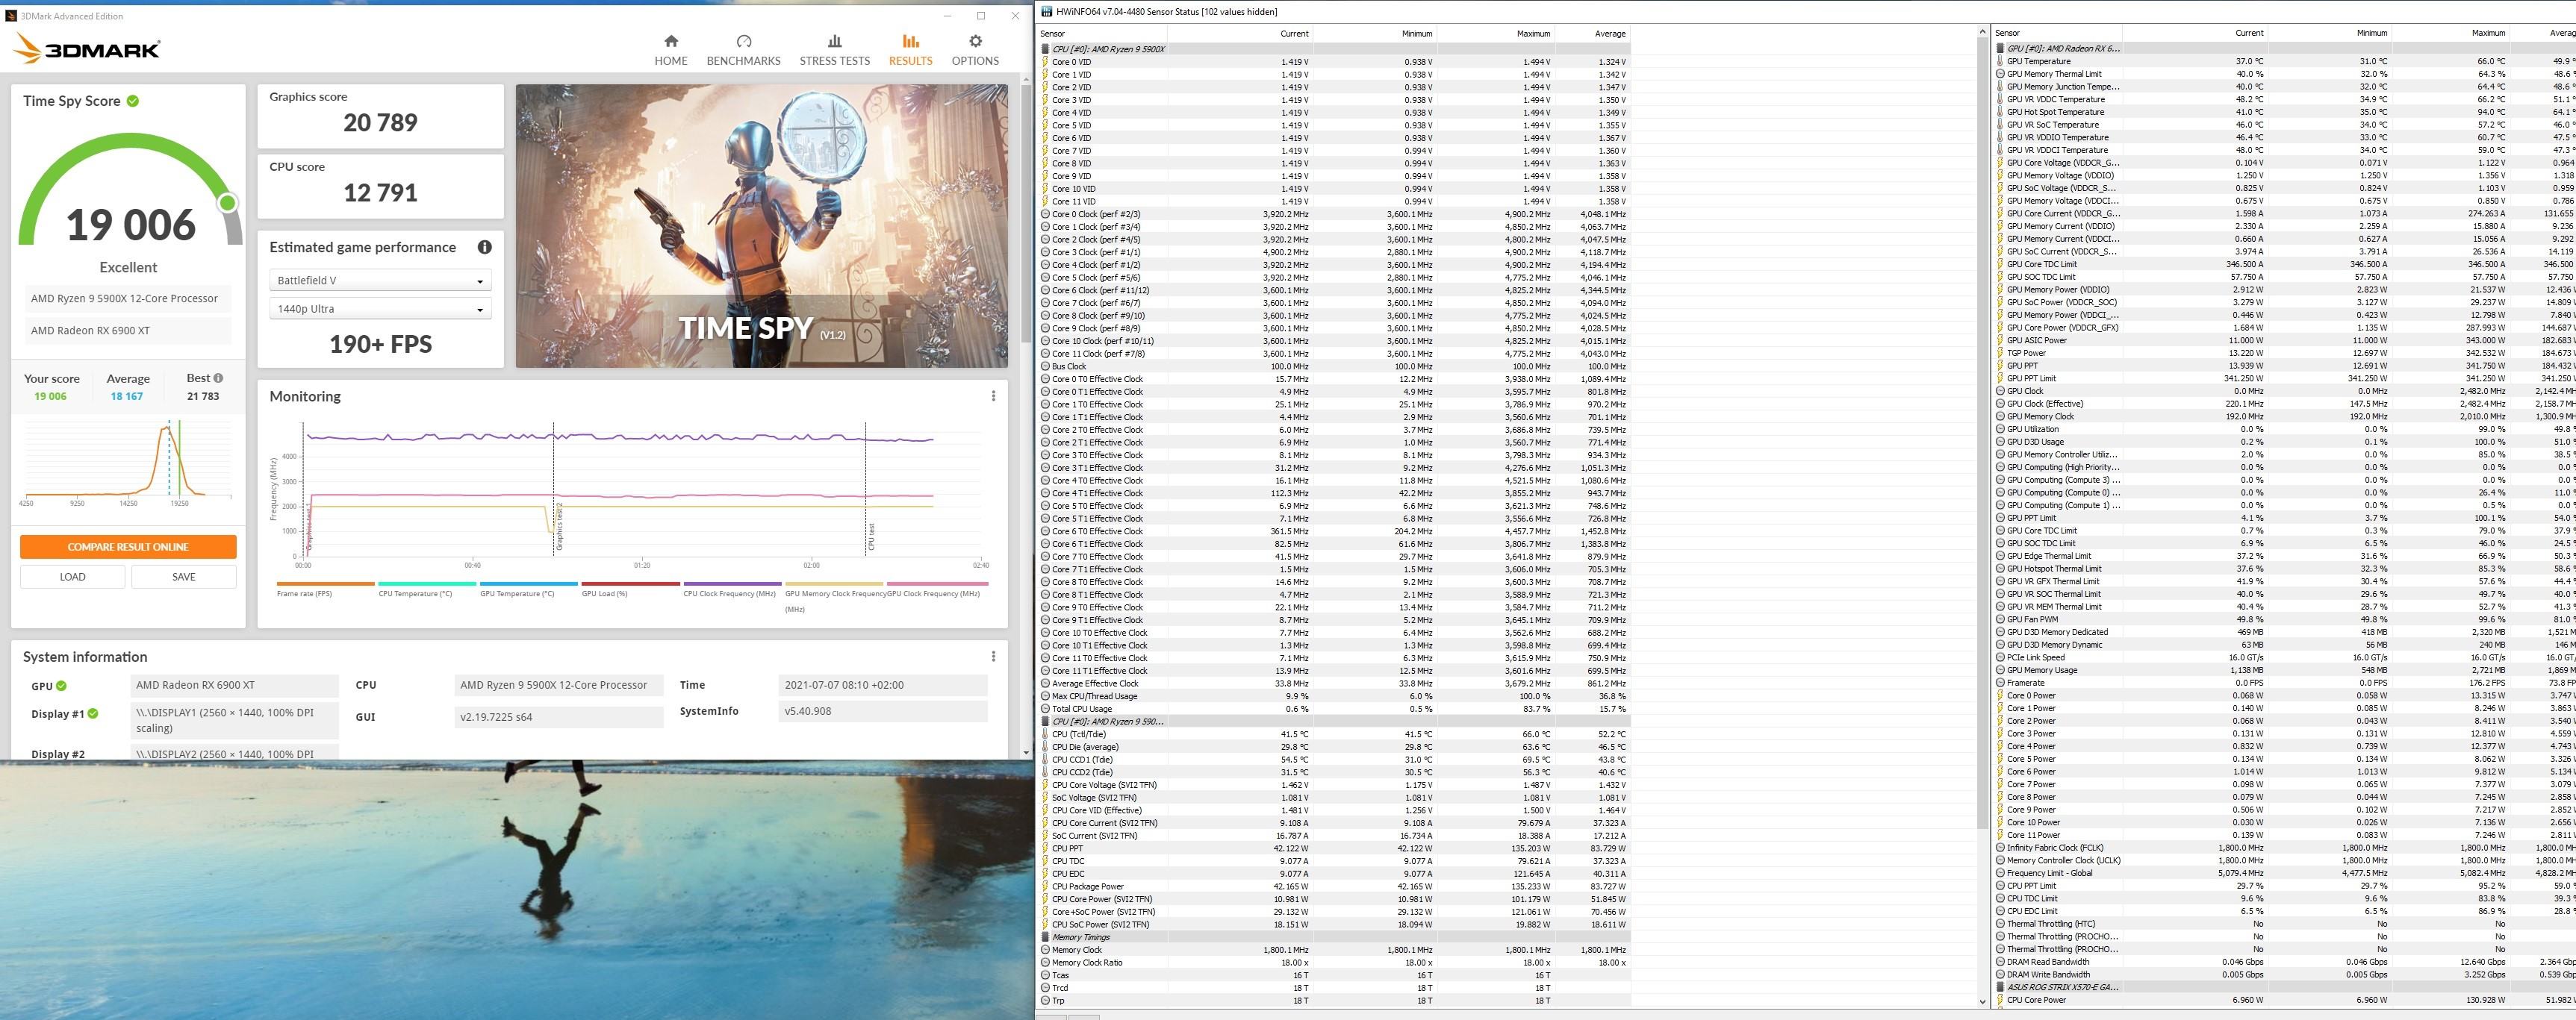Screen dimensions: 2576x1020
Task: Open the Monitoring panel three-dot menu
Action: tap(993, 395)
